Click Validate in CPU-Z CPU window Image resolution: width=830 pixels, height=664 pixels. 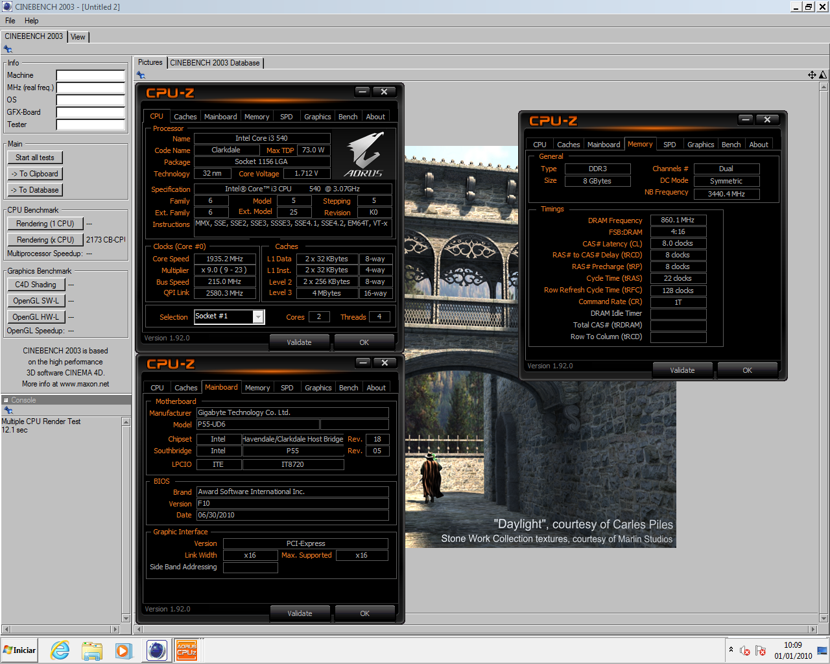coord(299,342)
